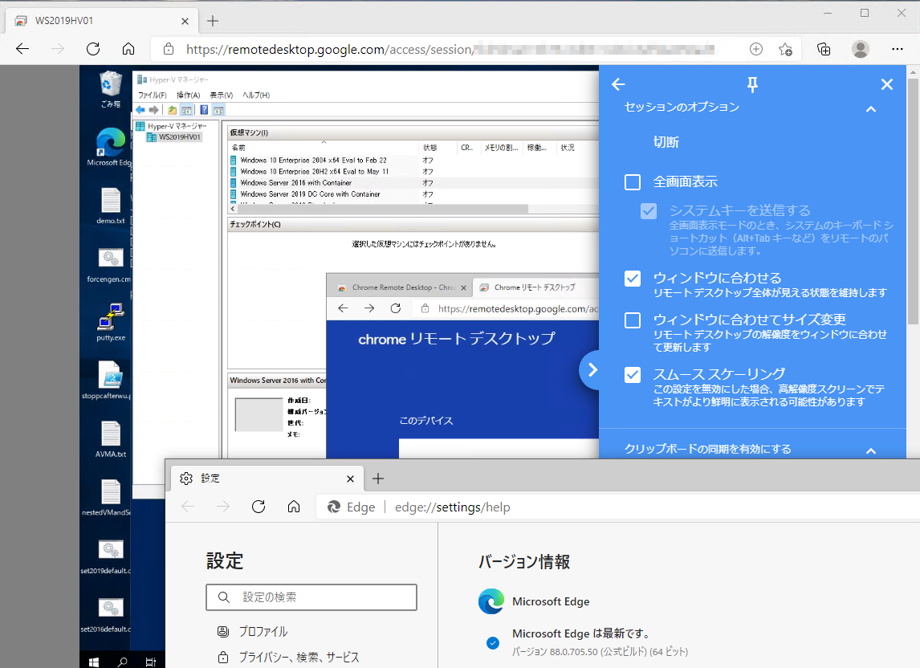
Task: Go back in outer Edge browser
Action: 22,49
